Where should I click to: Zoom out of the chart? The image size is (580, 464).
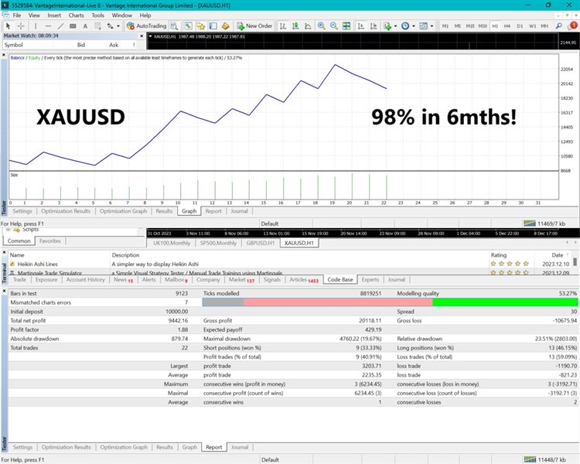coord(333,26)
